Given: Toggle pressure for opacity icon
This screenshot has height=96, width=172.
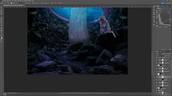Looking at the screenshot, I should pos(33,3).
